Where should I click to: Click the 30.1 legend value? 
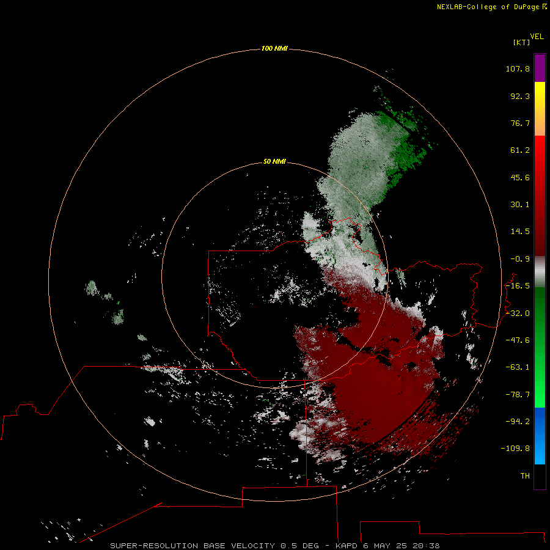click(520, 205)
